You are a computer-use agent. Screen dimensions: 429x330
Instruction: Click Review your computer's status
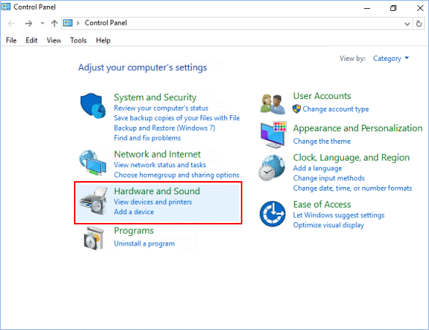[161, 108]
